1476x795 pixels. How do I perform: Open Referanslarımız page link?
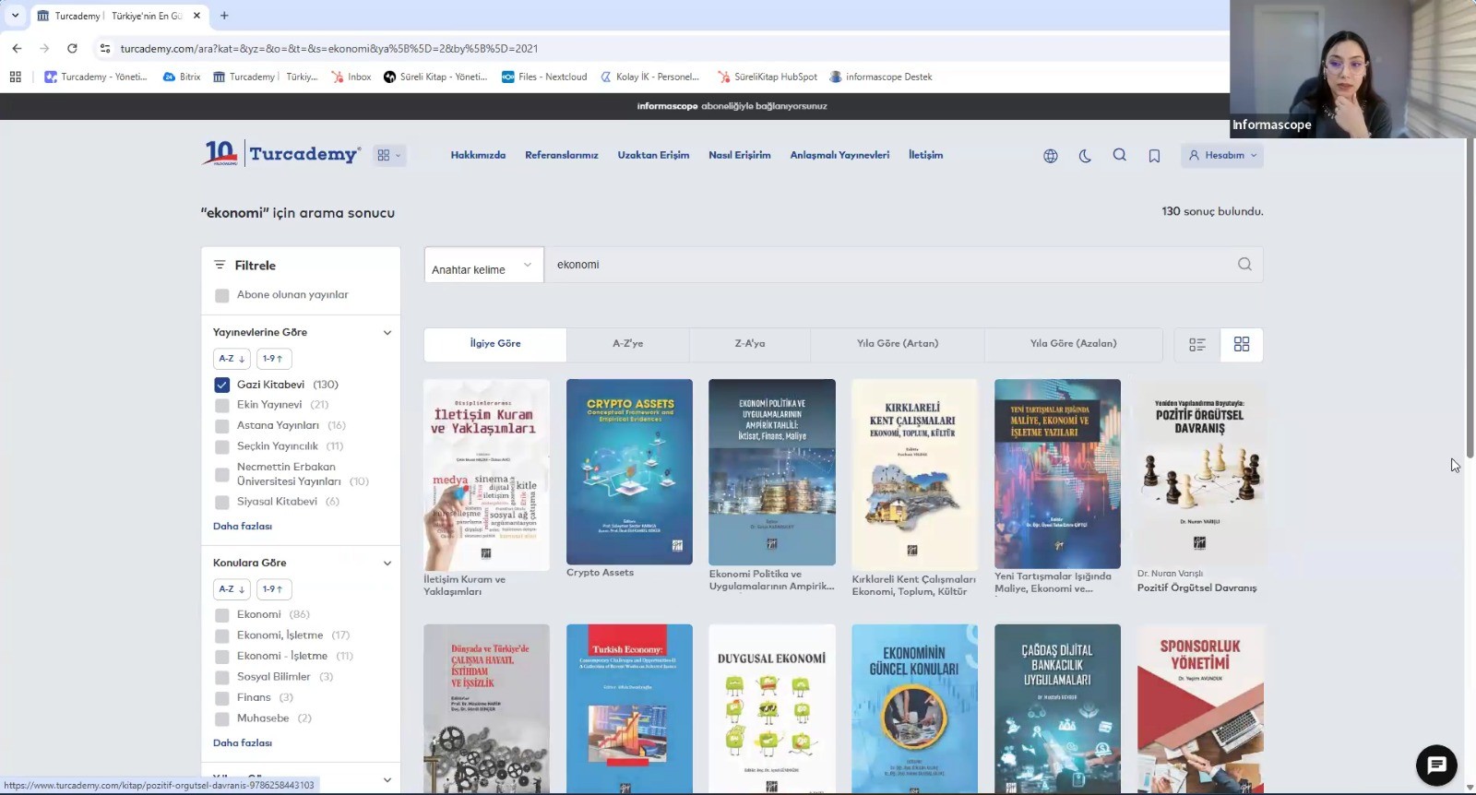point(562,155)
